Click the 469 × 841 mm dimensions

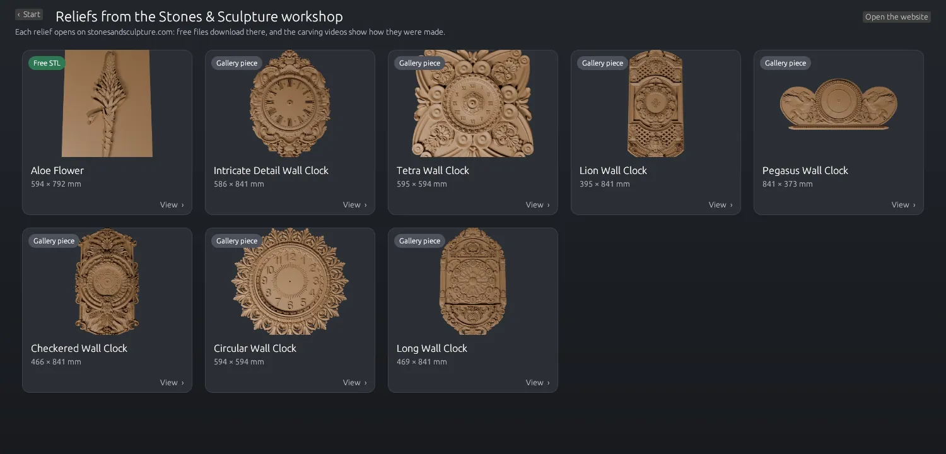(422, 362)
